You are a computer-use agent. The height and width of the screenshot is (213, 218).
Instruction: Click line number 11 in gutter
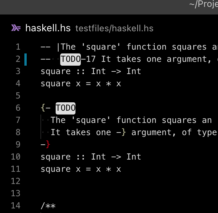16,169
